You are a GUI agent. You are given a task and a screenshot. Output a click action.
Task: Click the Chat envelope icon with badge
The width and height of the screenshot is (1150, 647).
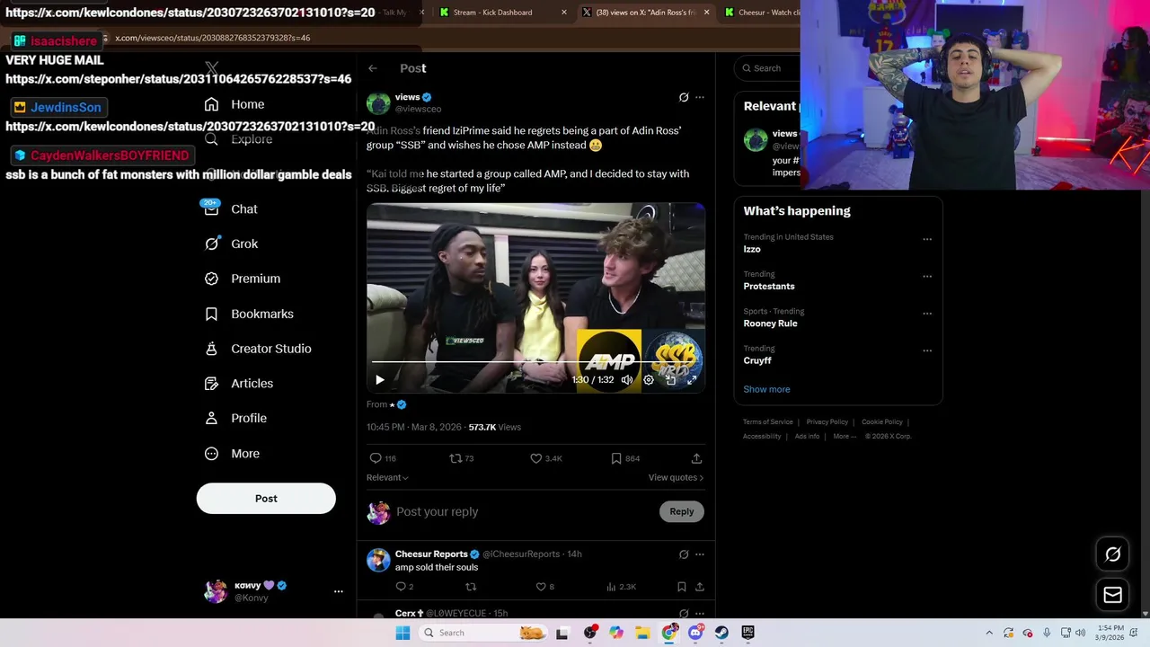pos(211,208)
